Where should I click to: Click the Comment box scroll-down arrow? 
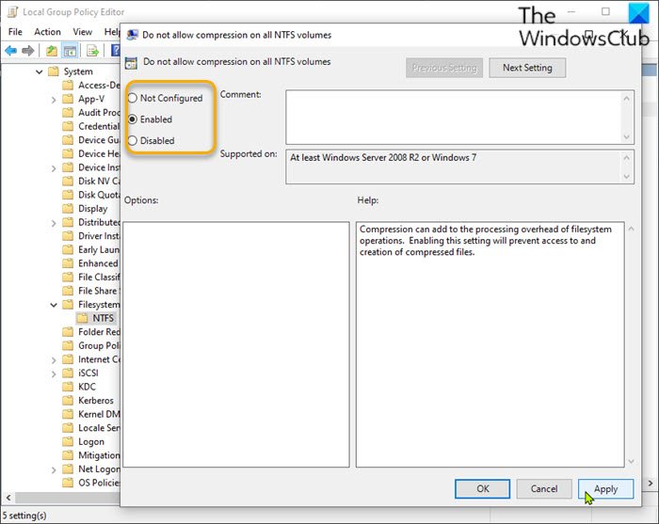(627, 136)
